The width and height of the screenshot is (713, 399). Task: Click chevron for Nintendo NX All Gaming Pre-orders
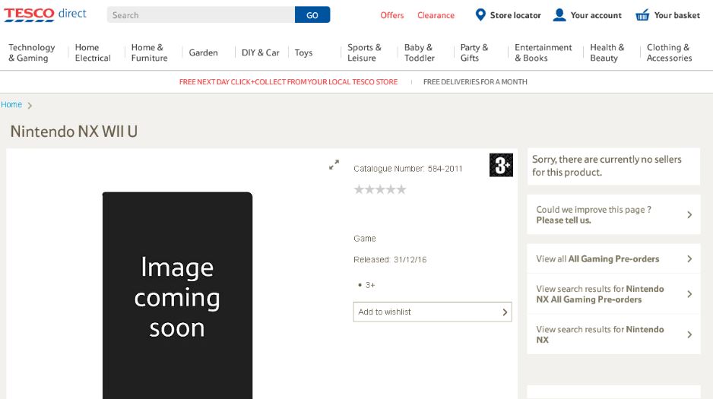[689, 294]
